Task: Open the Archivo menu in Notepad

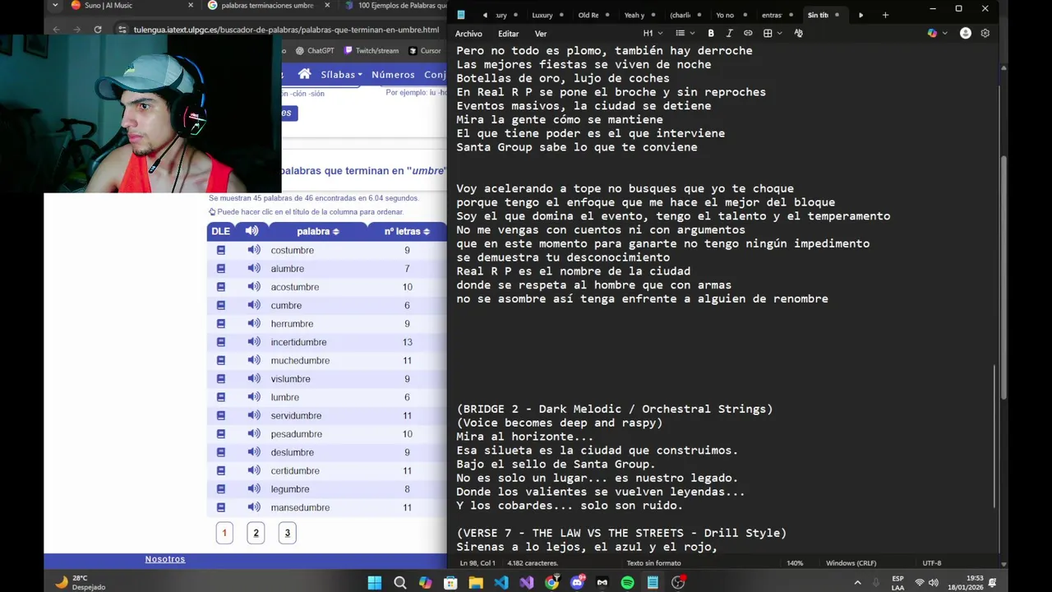Action: [x=468, y=34]
